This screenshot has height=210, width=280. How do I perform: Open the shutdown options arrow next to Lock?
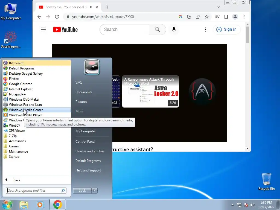point(94,191)
